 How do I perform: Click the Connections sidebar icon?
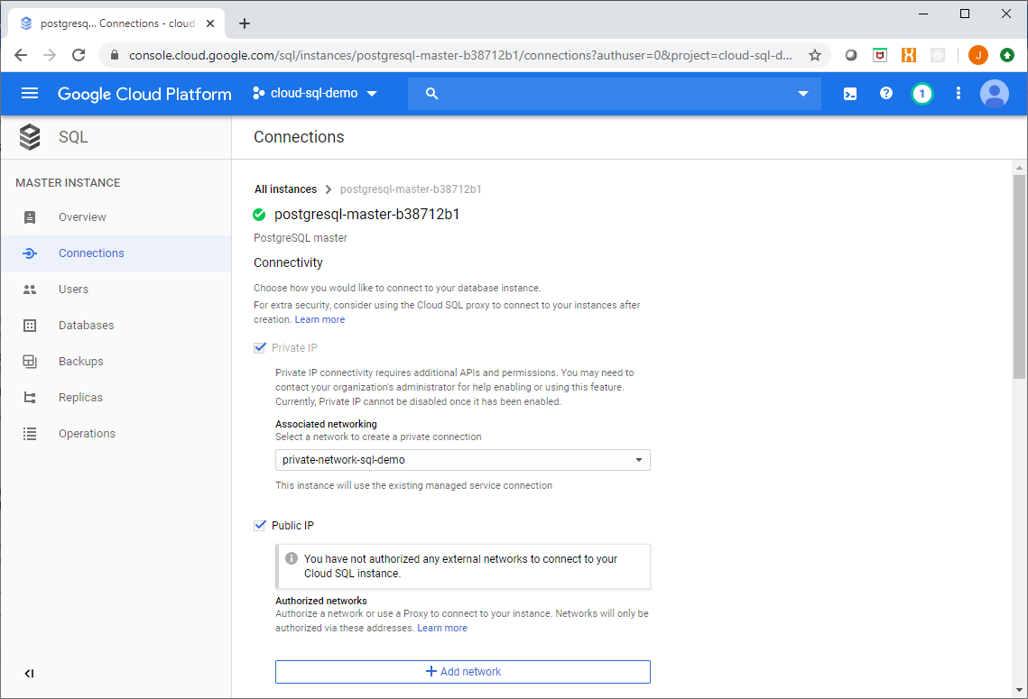(x=30, y=253)
